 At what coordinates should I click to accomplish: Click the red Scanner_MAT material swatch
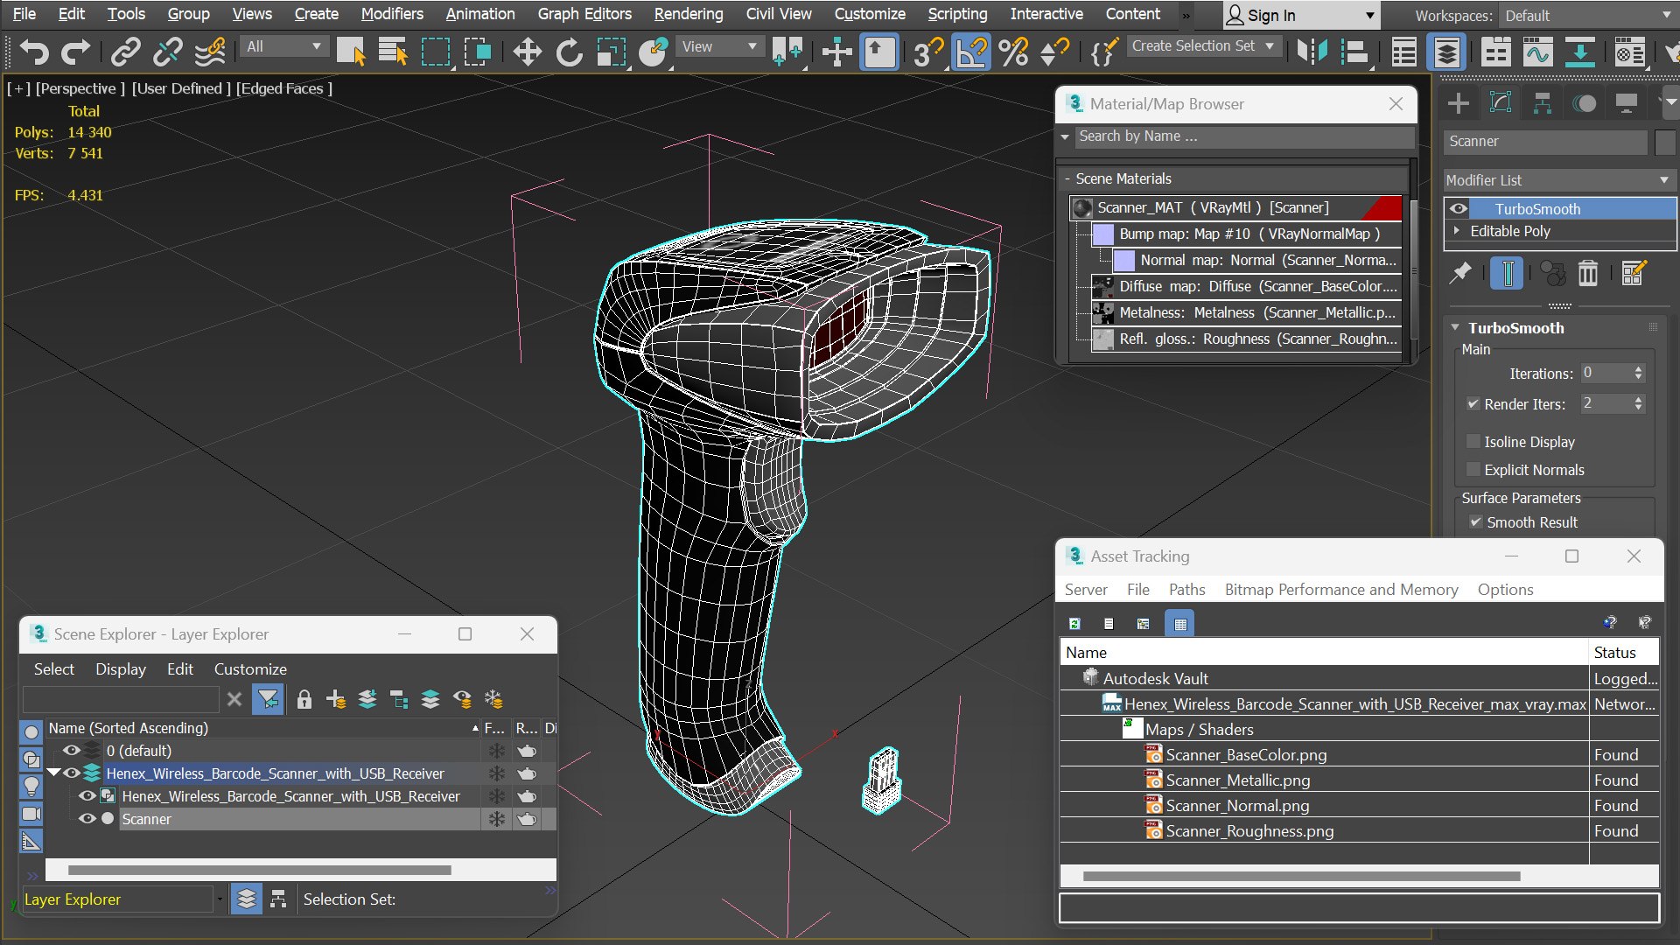(1382, 207)
